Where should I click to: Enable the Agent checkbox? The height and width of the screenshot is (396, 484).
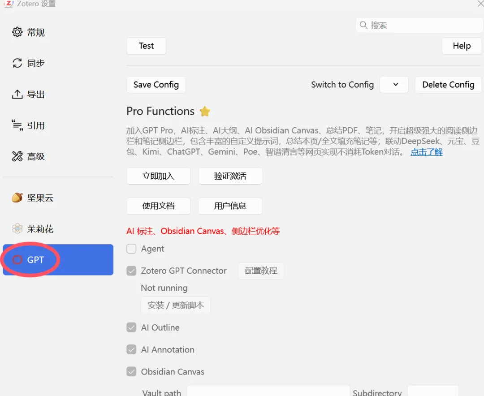[131, 249]
